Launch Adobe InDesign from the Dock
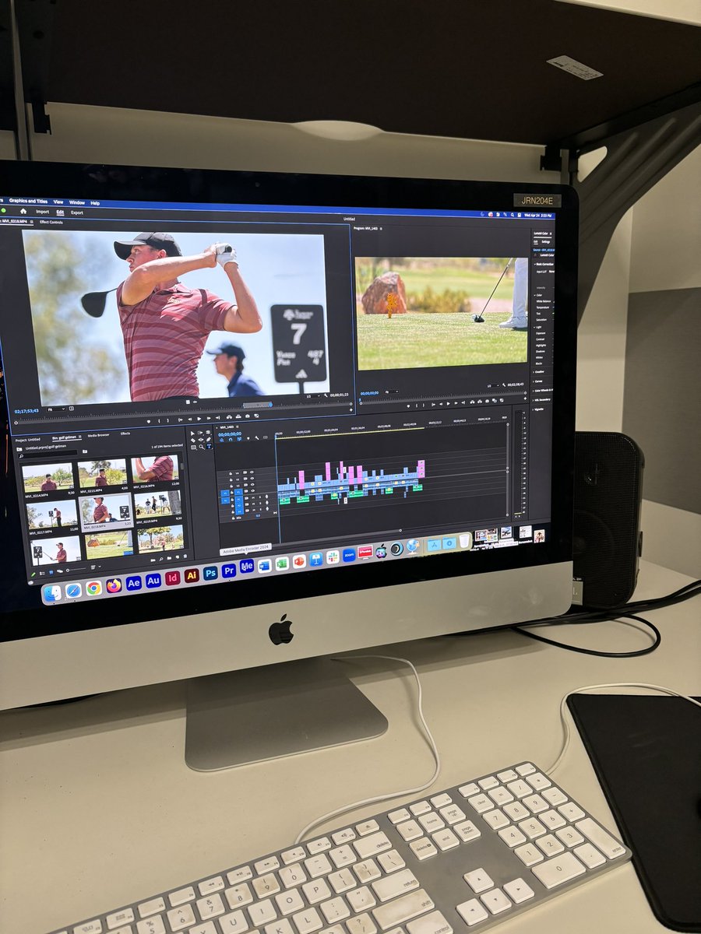Image resolution: width=701 pixels, height=934 pixels. point(172,578)
